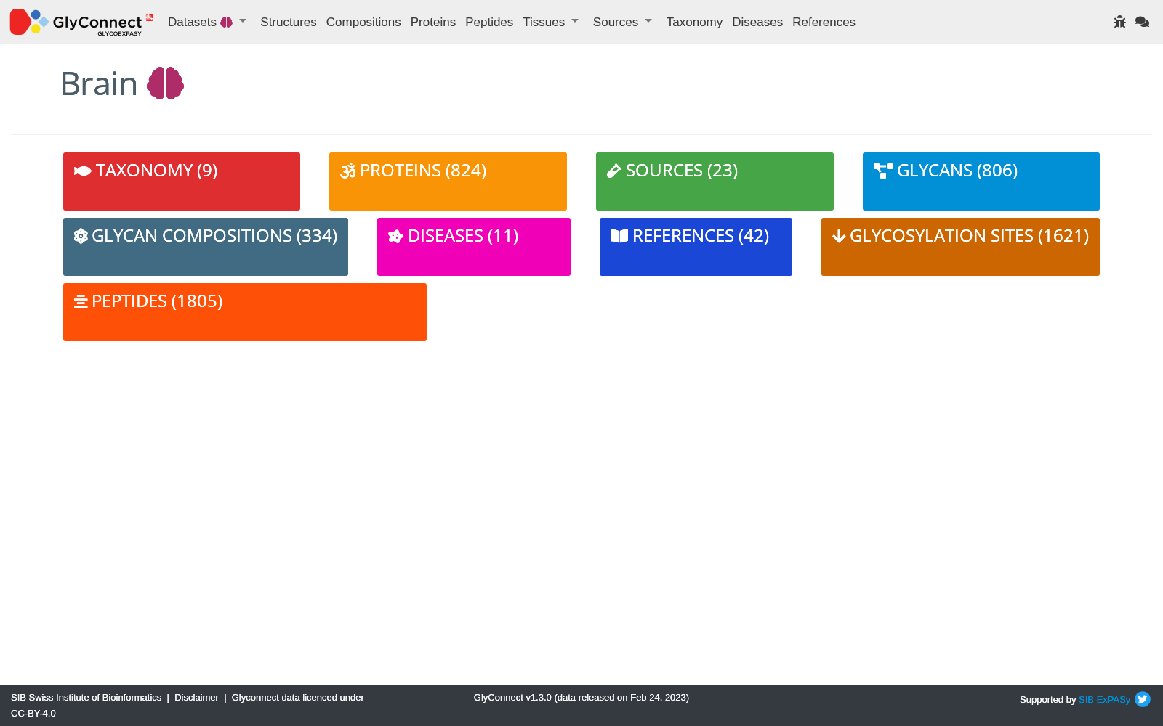Open the bug report icon

1119,22
